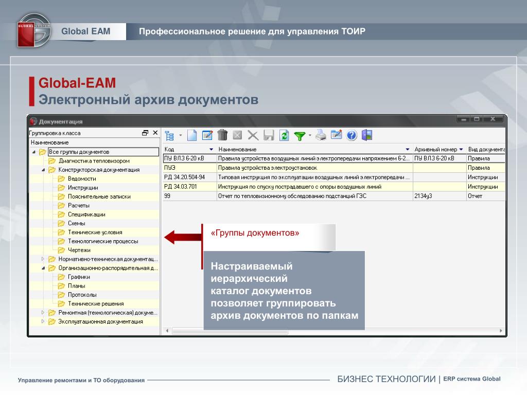
Task: Select Технические решения folder
Action: (x=96, y=303)
